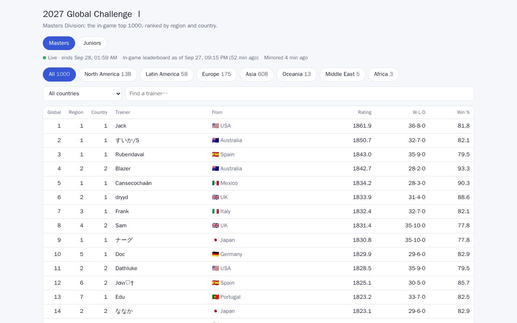The image size is (517, 323).
Task: Open the All countries dropdown
Action: (x=82, y=94)
